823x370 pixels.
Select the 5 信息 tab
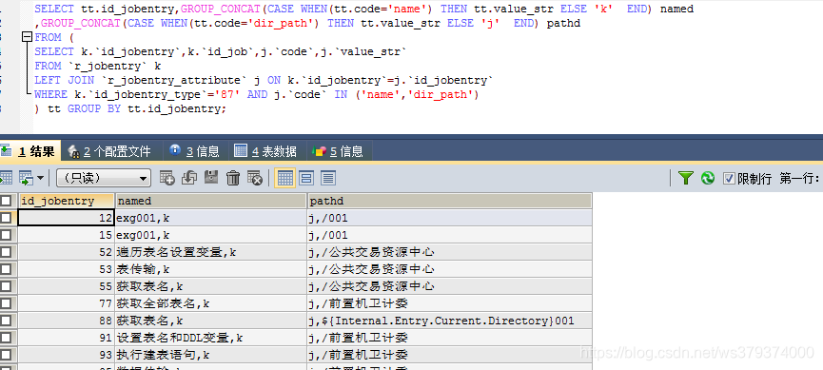pos(339,151)
